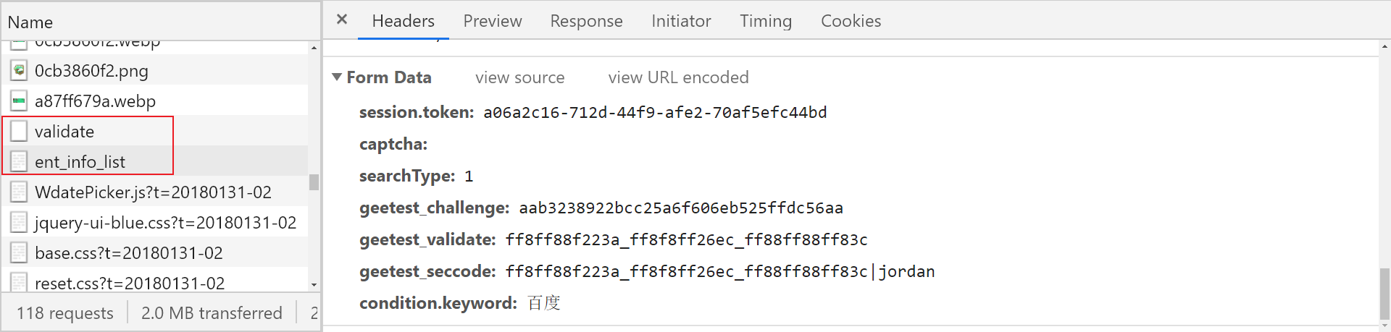The width and height of the screenshot is (1391, 332).
Task: Click the validate request document icon
Action: pos(19,131)
